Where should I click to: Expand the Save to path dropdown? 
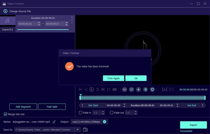tap(77, 129)
